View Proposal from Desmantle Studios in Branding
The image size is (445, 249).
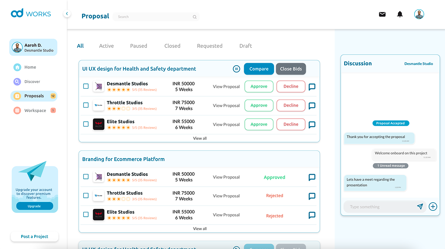tap(226, 177)
